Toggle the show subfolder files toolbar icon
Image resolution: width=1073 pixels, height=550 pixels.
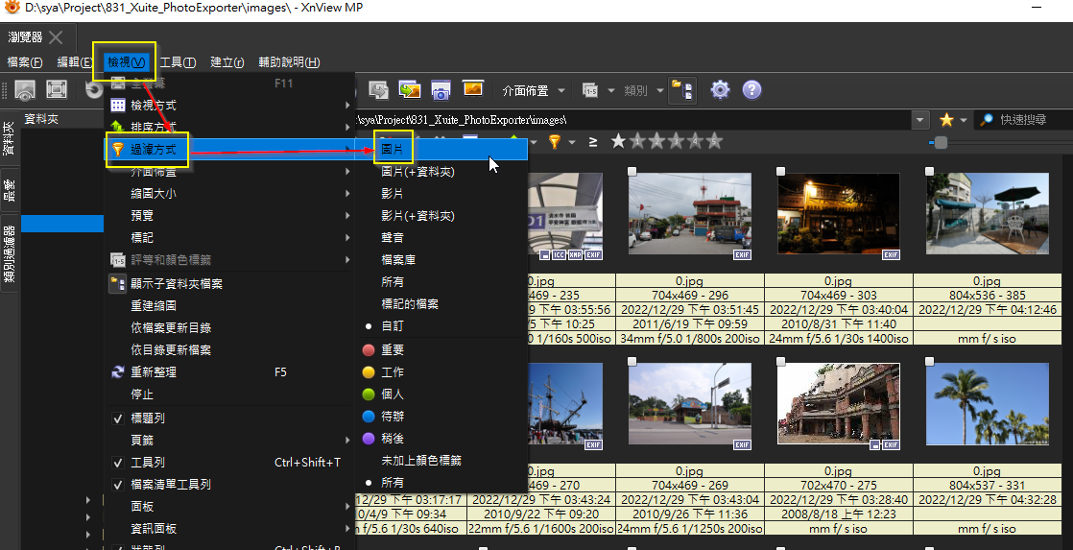click(x=682, y=90)
